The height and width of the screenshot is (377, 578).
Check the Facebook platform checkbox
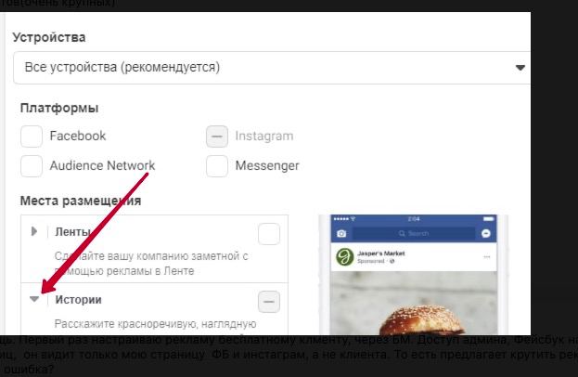coord(32,136)
